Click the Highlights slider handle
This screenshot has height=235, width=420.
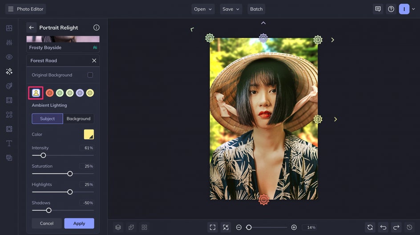tap(70, 192)
